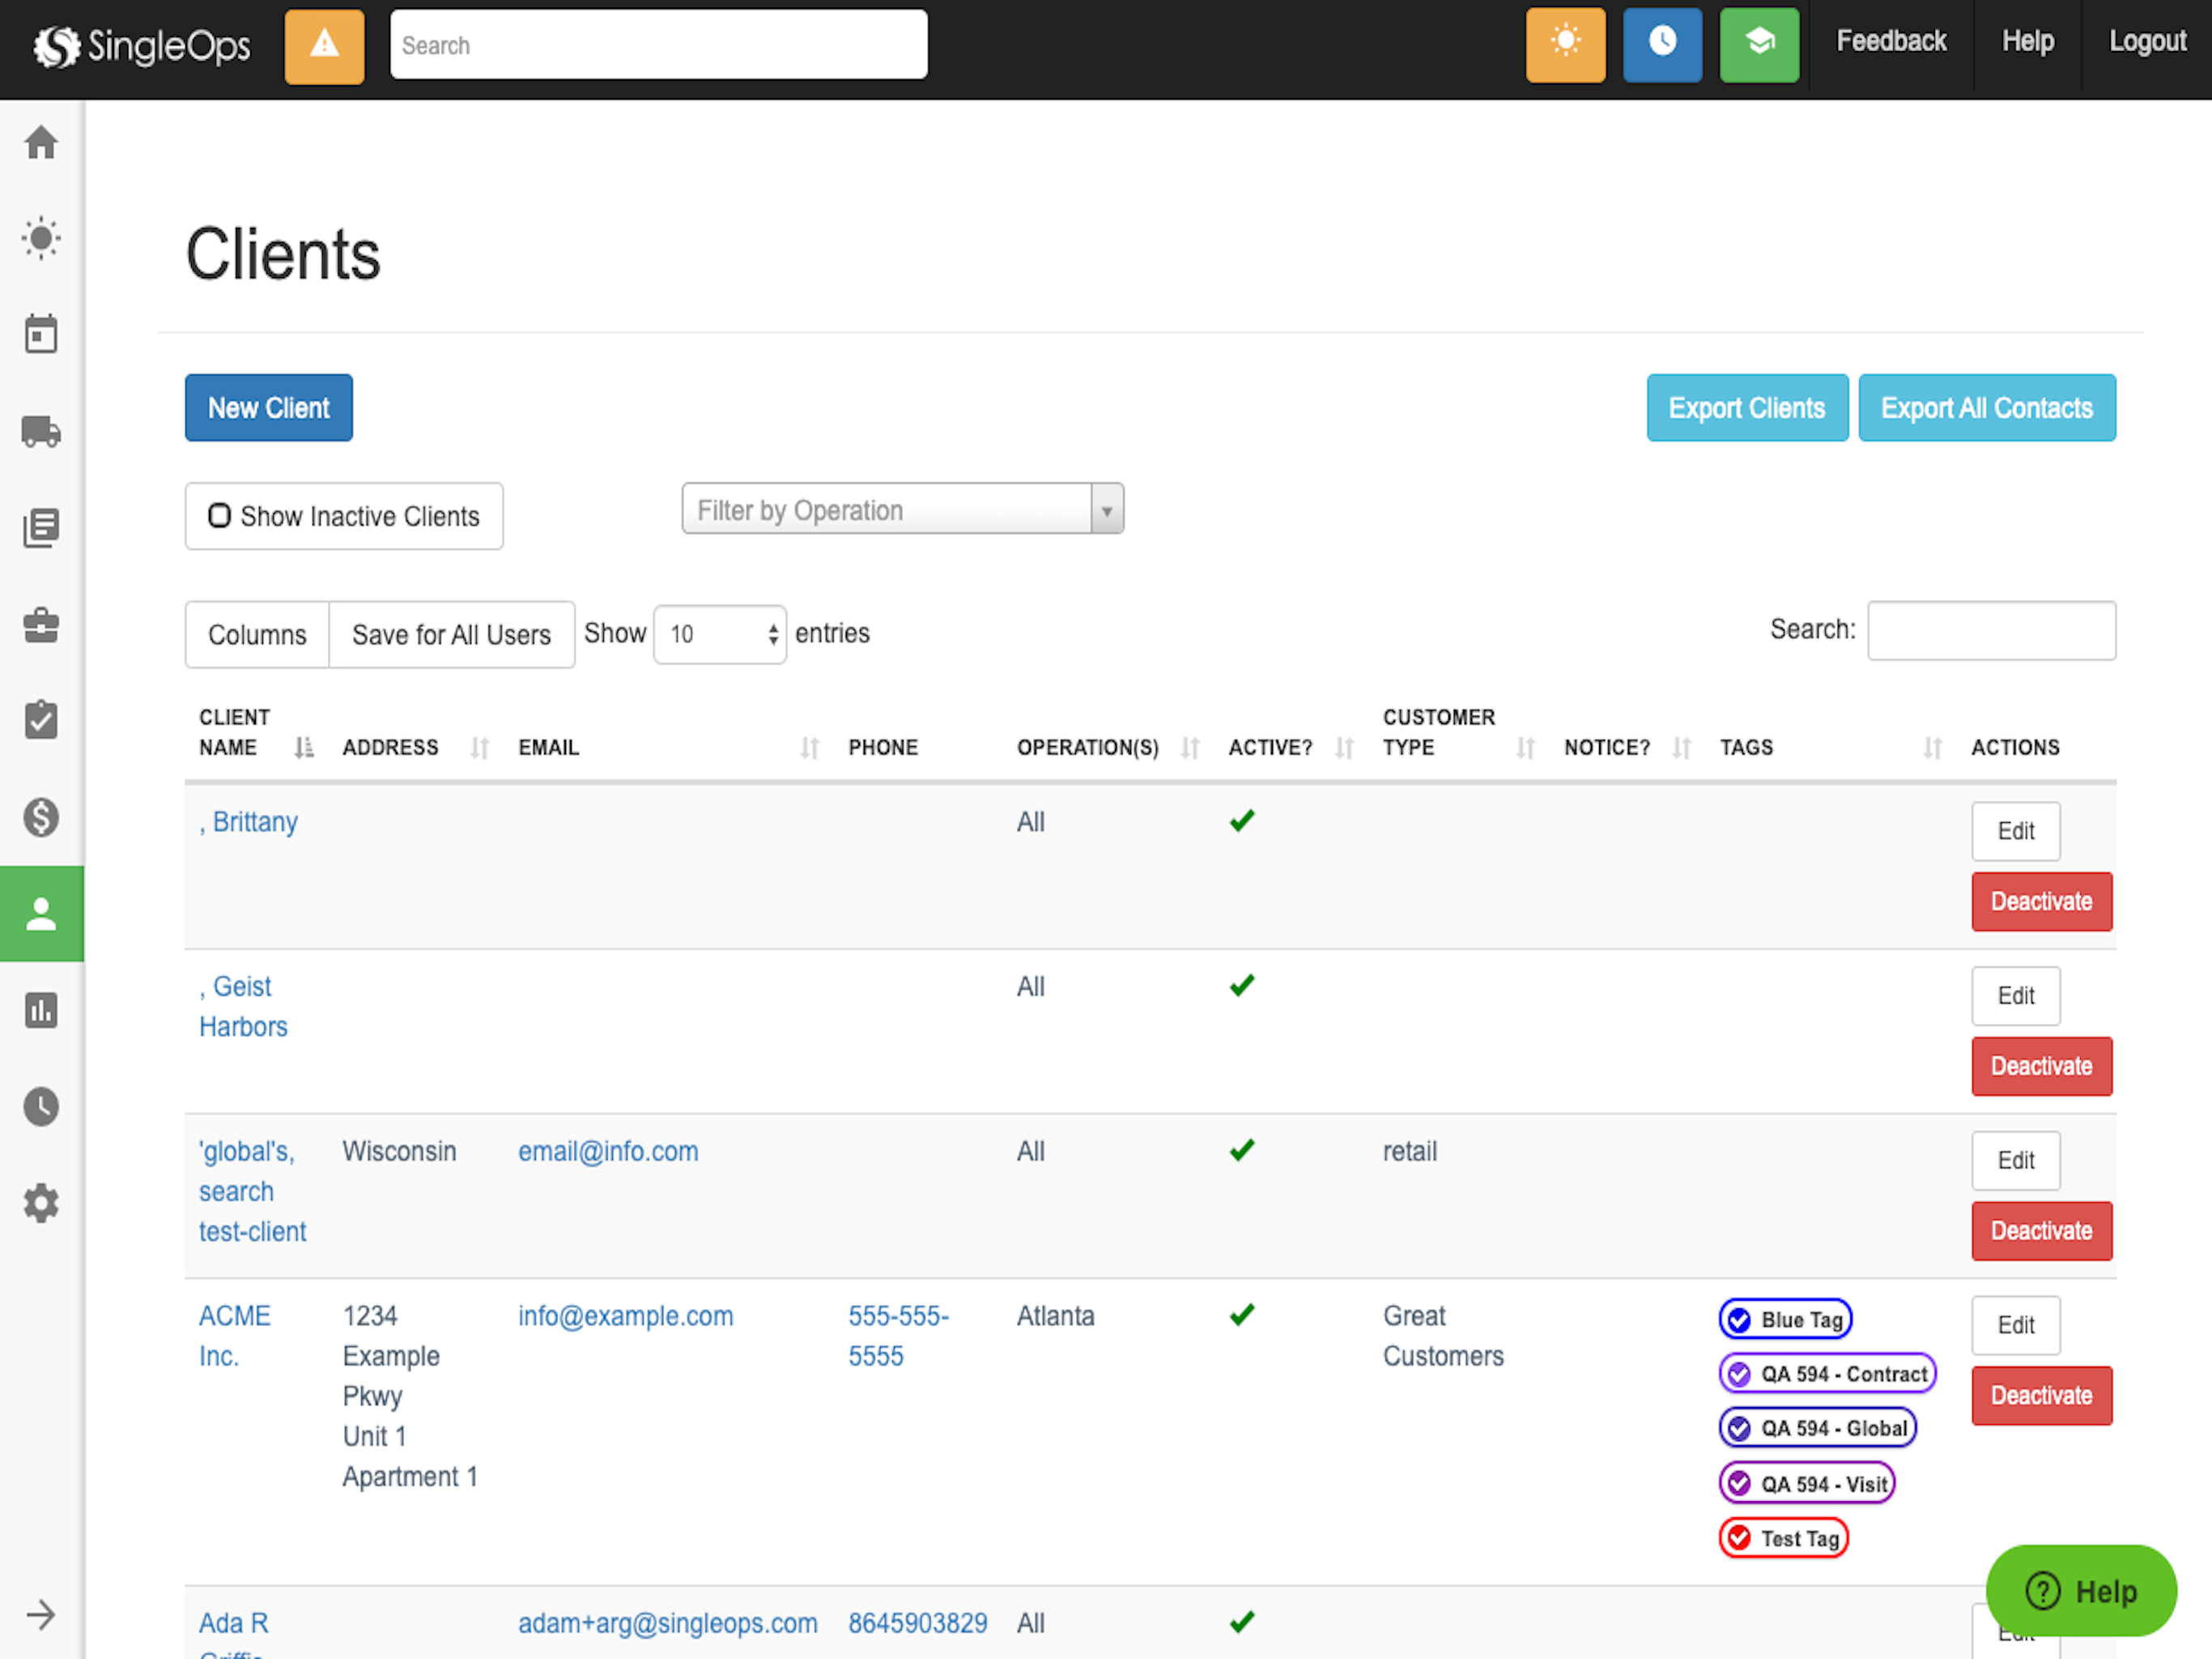Image resolution: width=2212 pixels, height=1659 pixels.
Task: Click the QA 594 - Contract tag
Action: point(1827,1375)
